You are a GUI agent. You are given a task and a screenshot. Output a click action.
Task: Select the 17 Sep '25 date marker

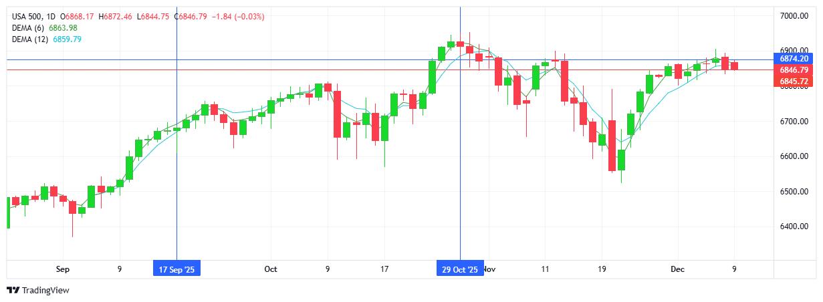[x=177, y=269]
